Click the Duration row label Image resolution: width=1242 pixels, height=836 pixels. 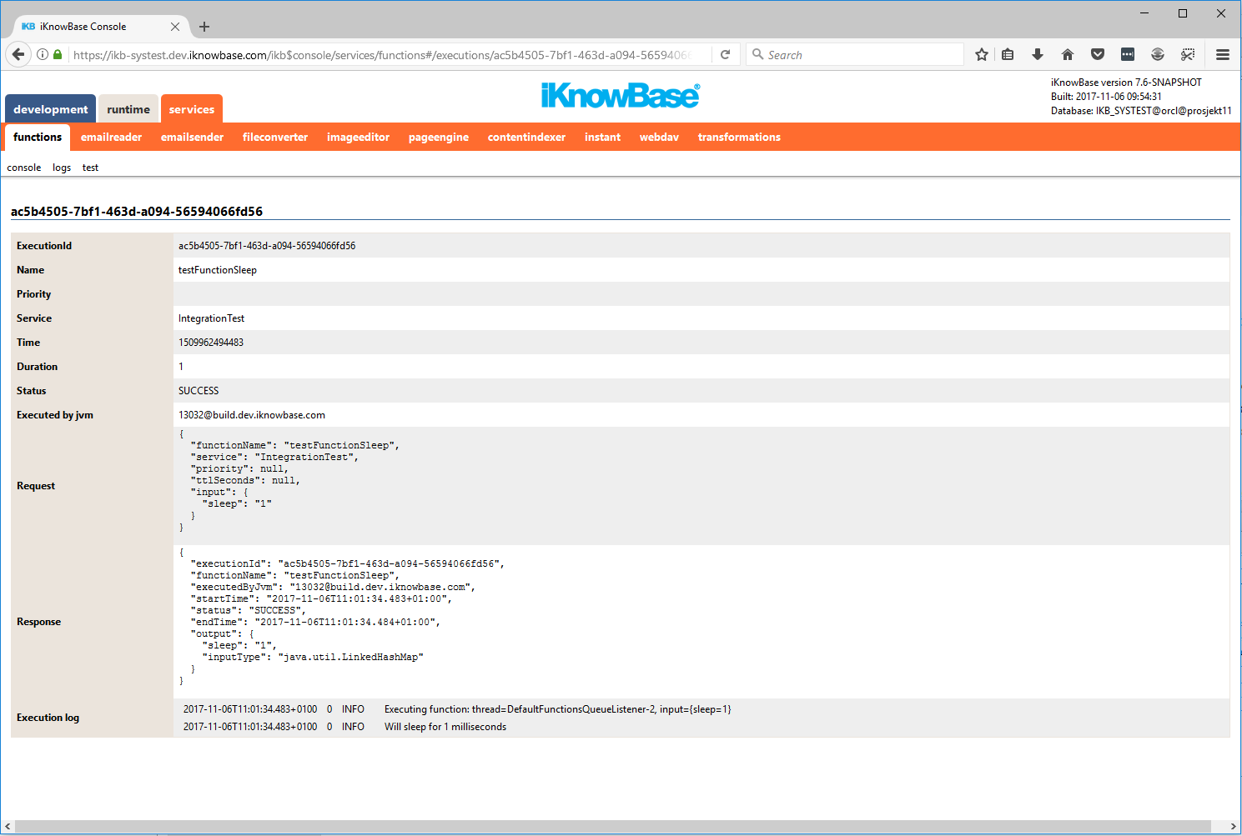37,367
